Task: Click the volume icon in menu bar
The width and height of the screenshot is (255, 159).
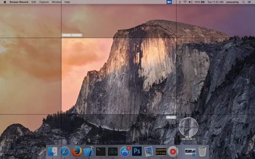Action: pyautogui.click(x=190, y=2)
